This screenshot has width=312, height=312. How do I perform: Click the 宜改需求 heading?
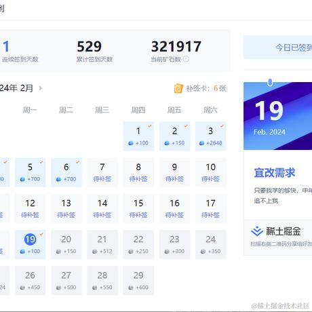275,173
